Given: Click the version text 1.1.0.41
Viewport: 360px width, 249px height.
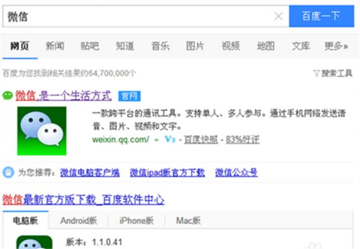Looking at the screenshot, I should 107,242.
